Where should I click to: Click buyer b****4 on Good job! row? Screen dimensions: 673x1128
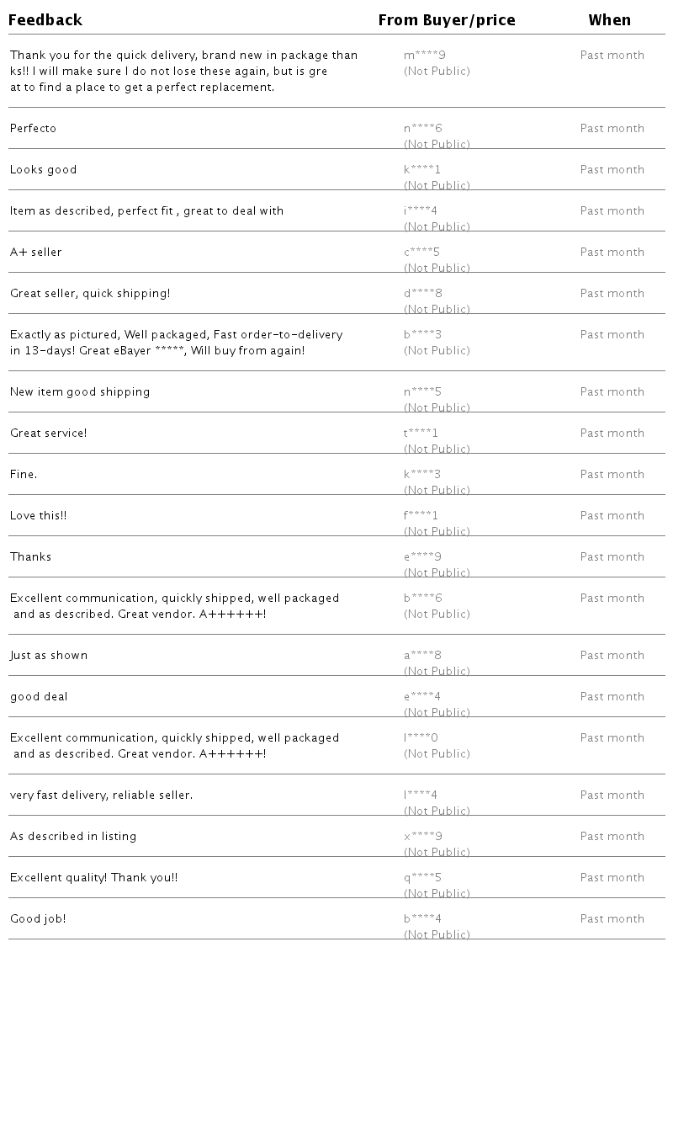pyautogui.click(x=422, y=919)
